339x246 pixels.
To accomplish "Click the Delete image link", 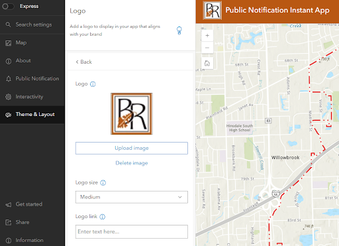I will pos(132,163).
